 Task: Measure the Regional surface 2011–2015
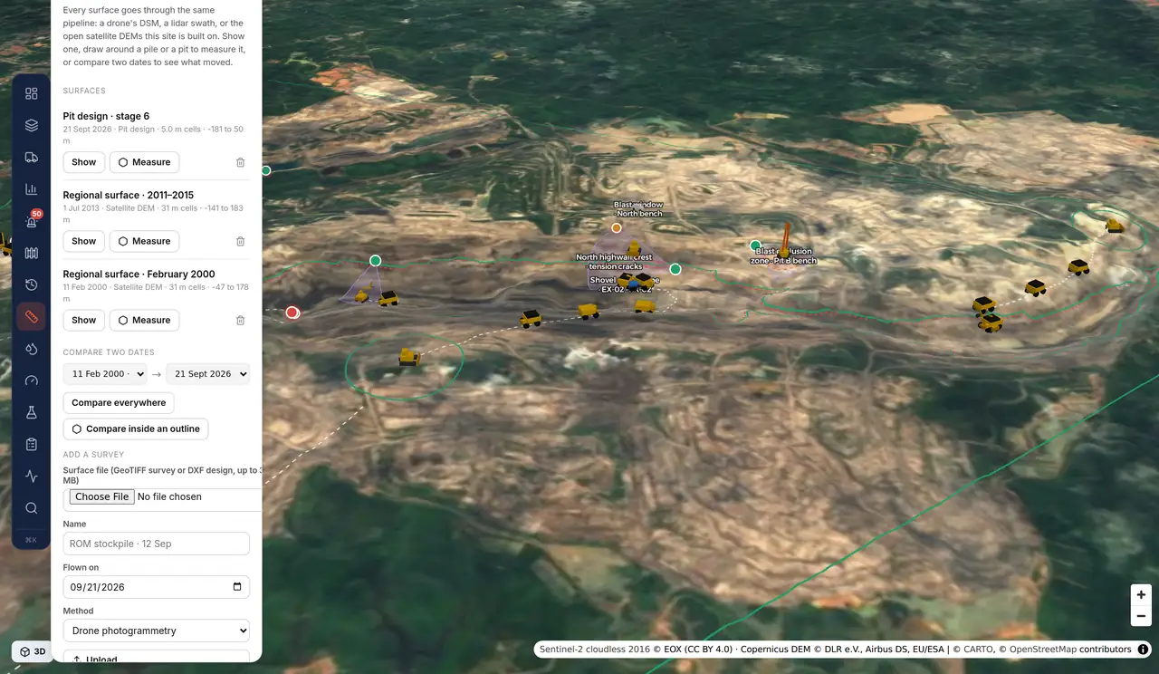coord(145,241)
